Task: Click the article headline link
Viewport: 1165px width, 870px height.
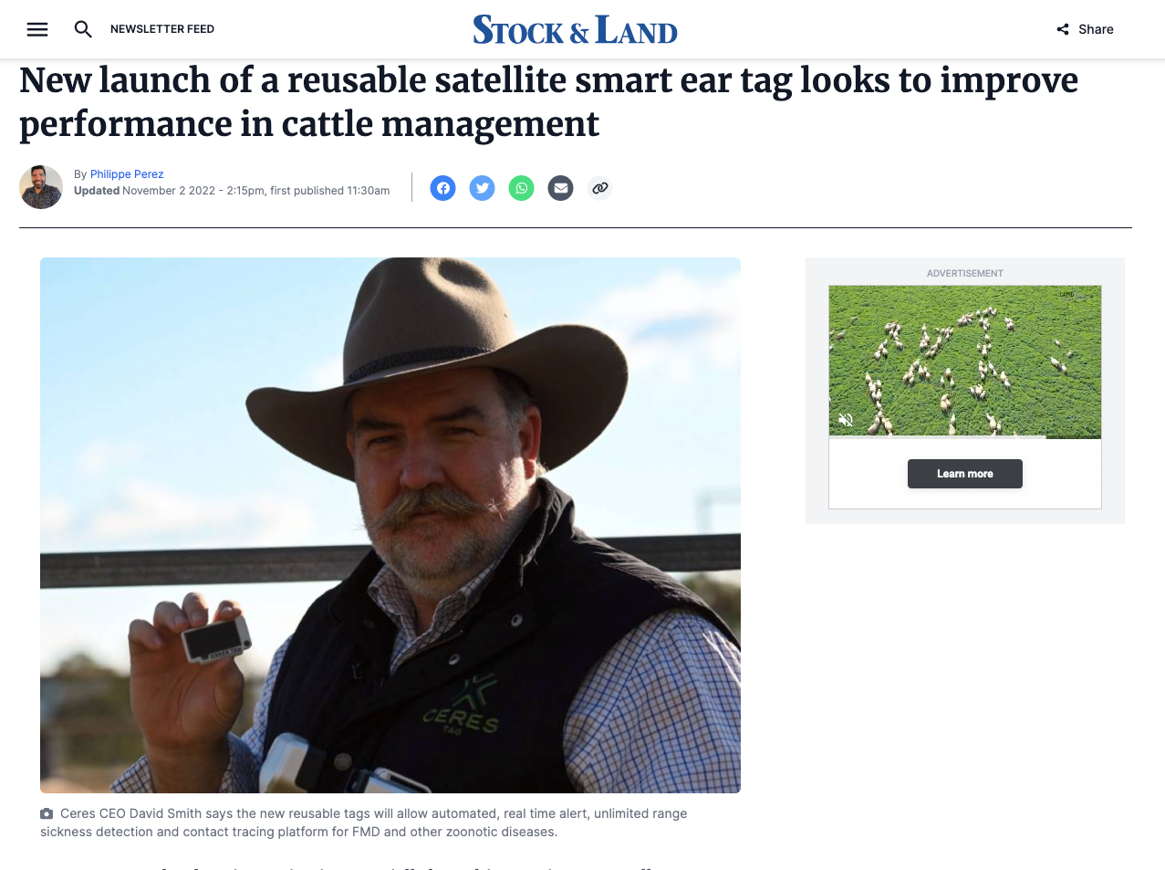Action: point(549,100)
